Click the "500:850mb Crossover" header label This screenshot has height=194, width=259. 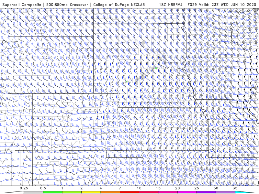(67, 5)
